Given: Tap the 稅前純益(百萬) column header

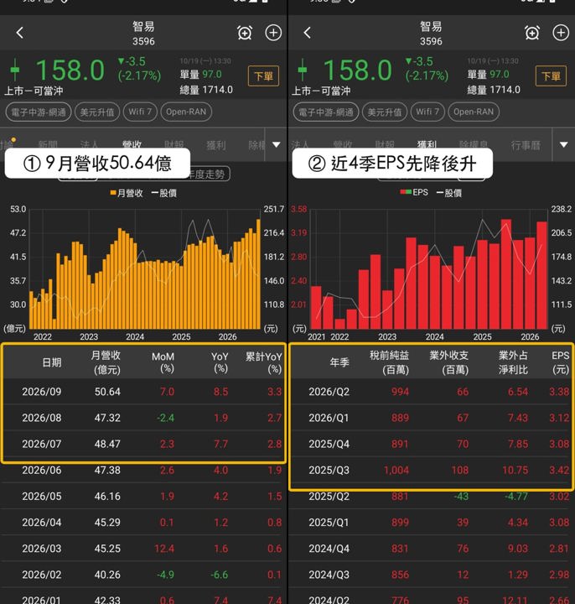Looking at the screenshot, I should (x=390, y=362).
